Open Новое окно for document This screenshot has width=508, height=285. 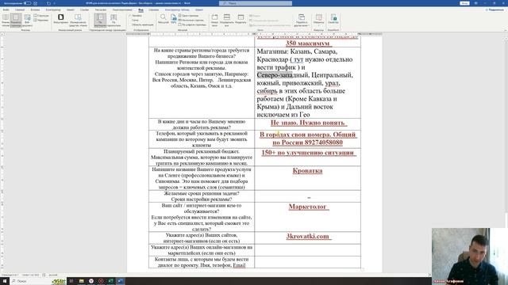[214, 21]
